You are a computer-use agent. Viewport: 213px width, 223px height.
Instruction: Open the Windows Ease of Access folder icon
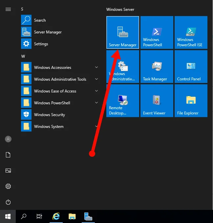pos(26,91)
